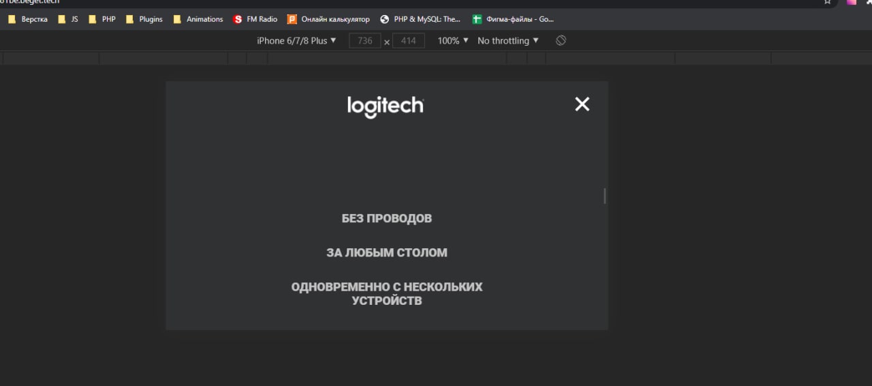Screen dimensions: 872x386
Task: Open the No throttling dropdown
Action: click(508, 41)
